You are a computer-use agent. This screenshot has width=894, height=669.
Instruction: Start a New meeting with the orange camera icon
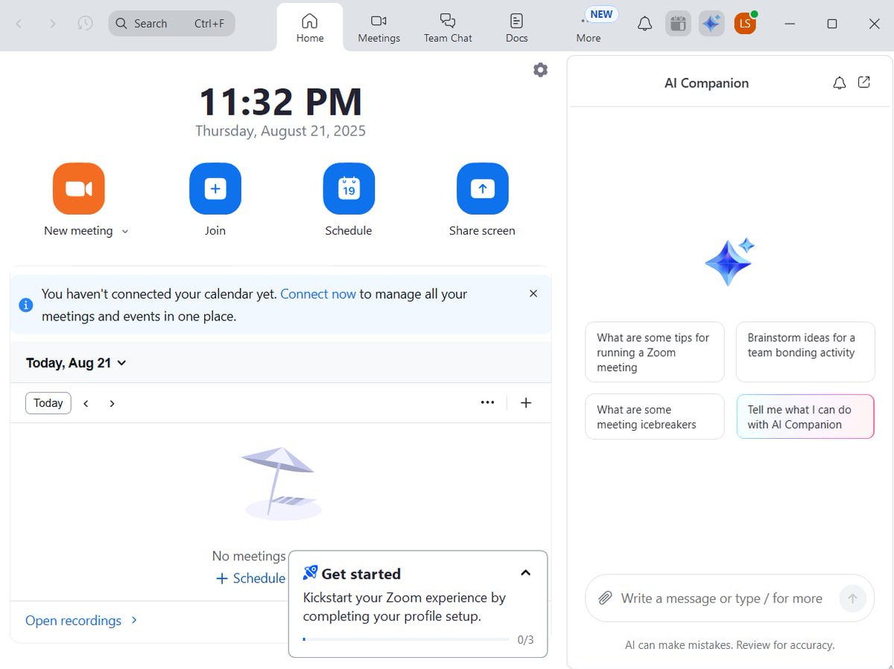78,188
